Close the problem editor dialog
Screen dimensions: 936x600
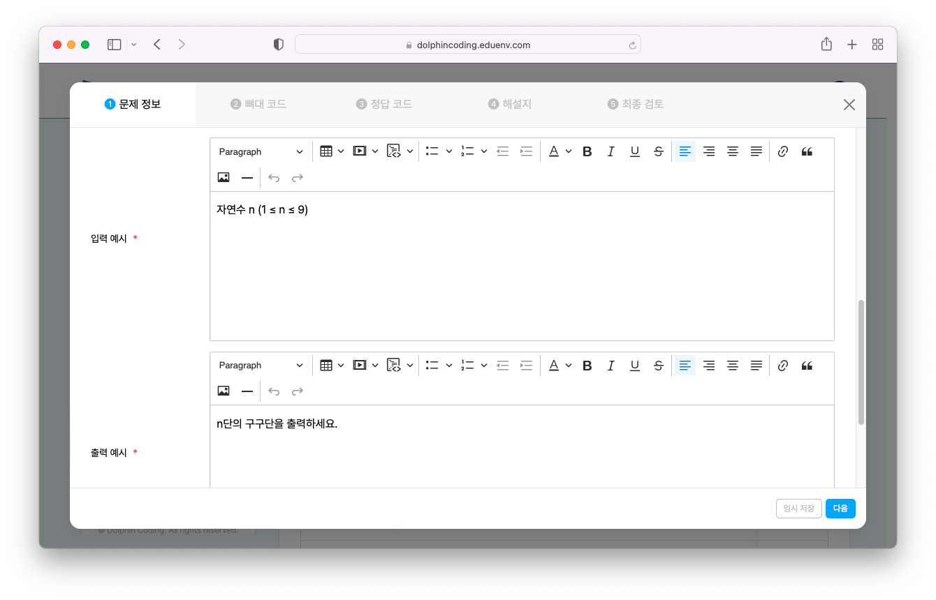click(x=849, y=105)
